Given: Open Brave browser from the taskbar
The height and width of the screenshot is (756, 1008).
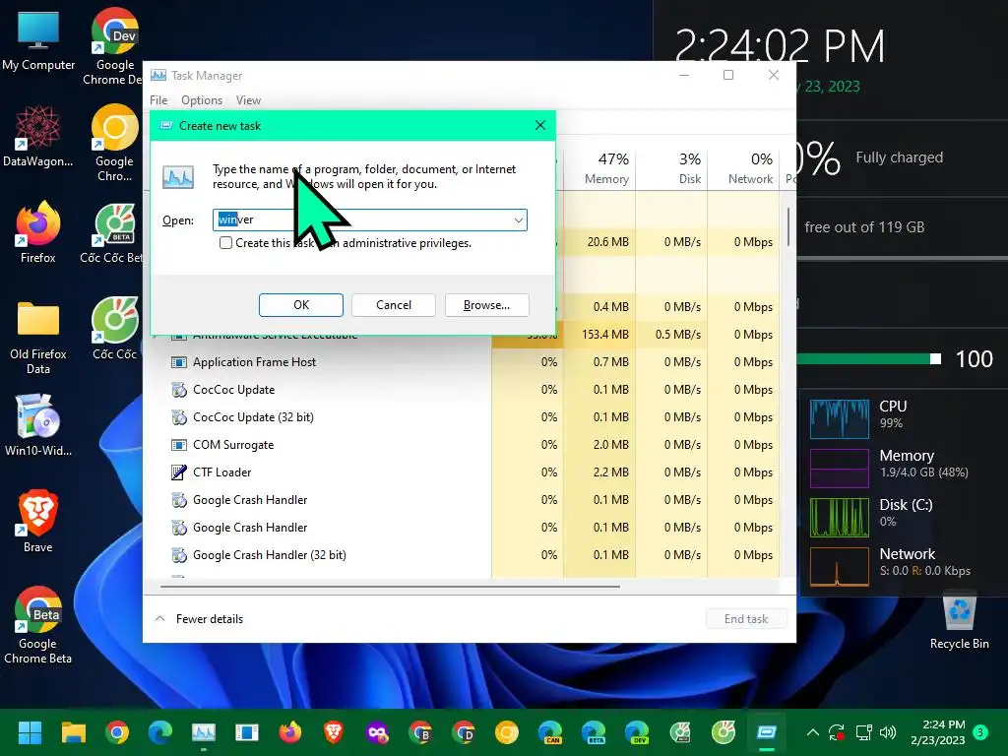Looking at the screenshot, I should click(x=333, y=732).
